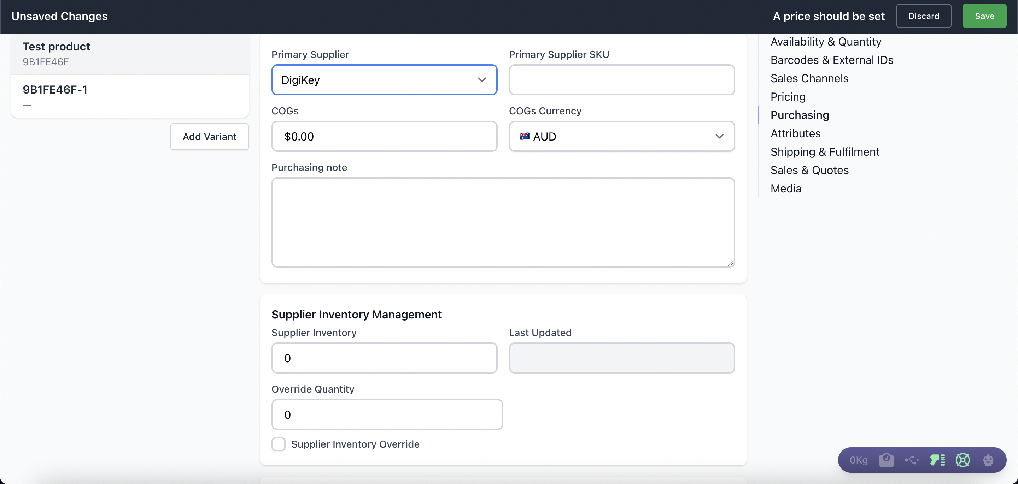The image size is (1018, 484).
Task: Click the barcode scanner icon
Action: pyautogui.click(x=937, y=460)
